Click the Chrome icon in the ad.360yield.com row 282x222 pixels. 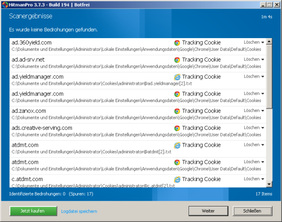(177, 43)
